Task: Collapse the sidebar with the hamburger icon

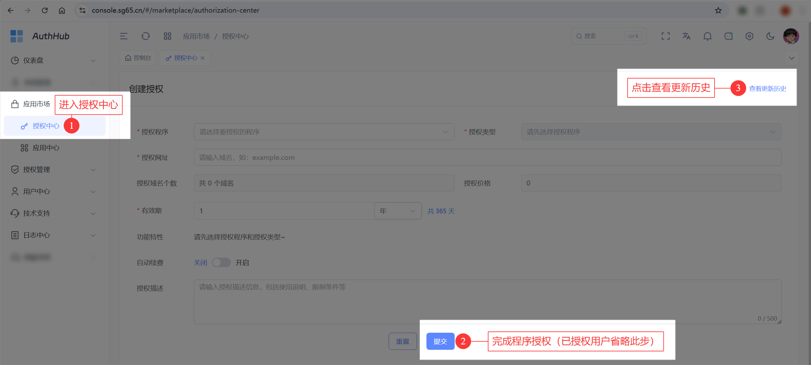Action: pos(124,36)
